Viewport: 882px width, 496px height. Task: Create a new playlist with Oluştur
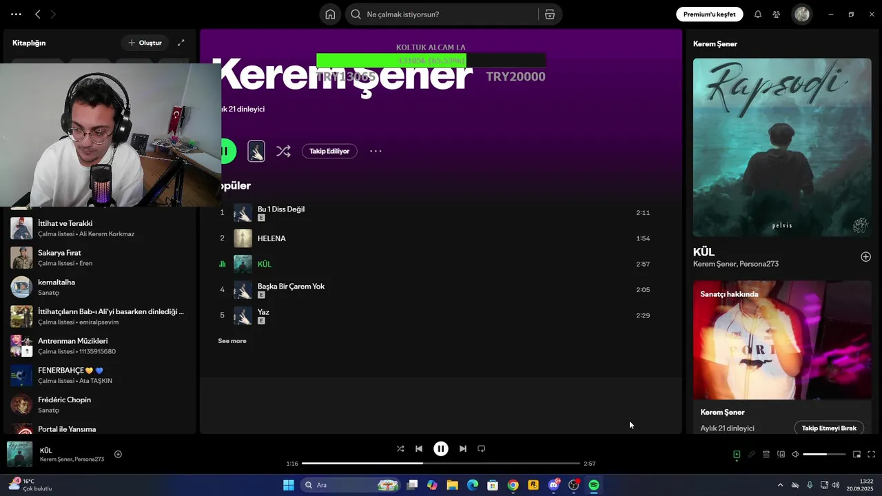pyautogui.click(x=145, y=43)
